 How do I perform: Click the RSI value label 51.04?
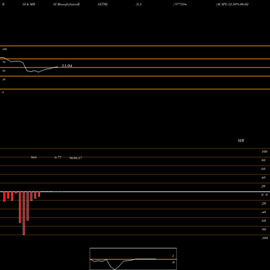coord(67,66)
